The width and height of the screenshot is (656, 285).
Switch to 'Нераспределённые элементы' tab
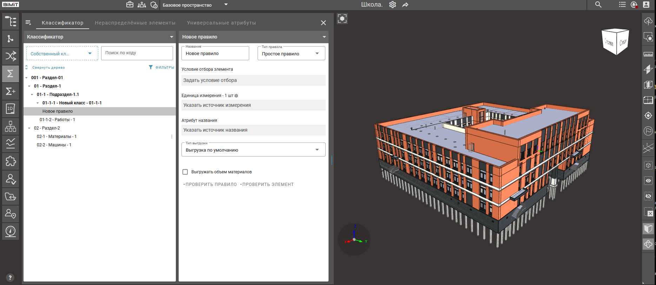pos(135,23)
